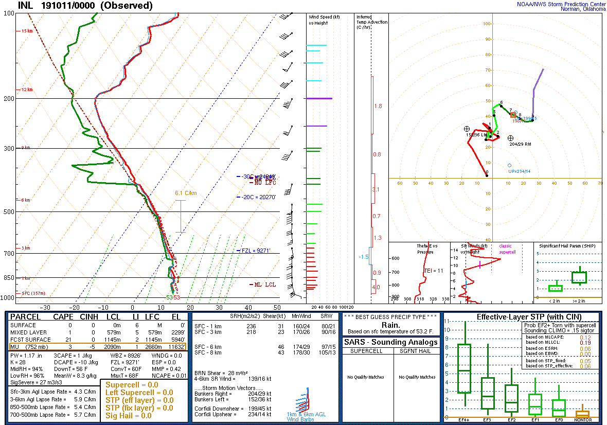Click the 'Sfc-3km Agl Lapse Rate' line
The height and width of the screenshot is (425, 607).
53,392
